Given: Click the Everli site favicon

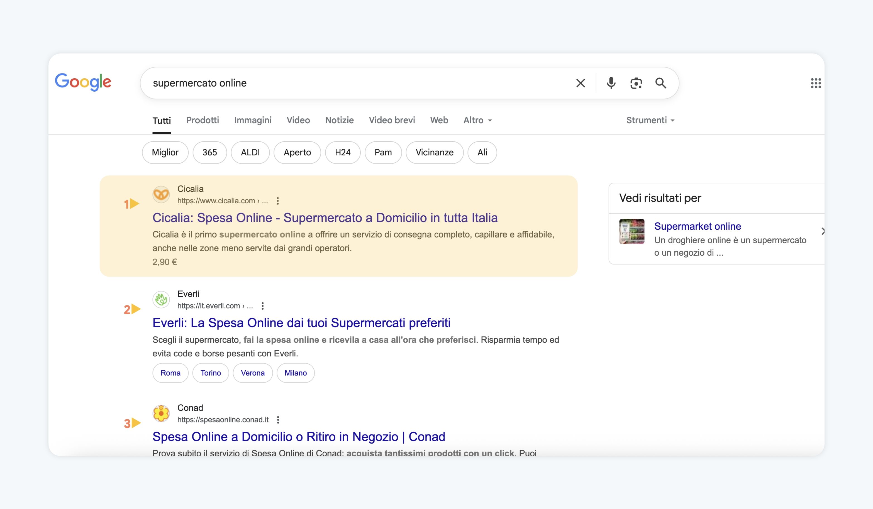Looking at the screenshot, I should (161, 299).
